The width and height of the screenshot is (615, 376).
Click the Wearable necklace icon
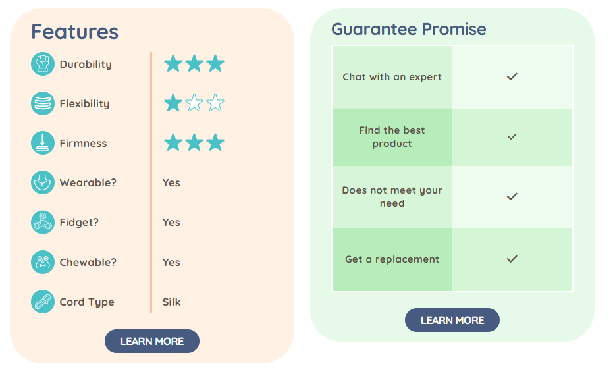click(x=43, y=182)
